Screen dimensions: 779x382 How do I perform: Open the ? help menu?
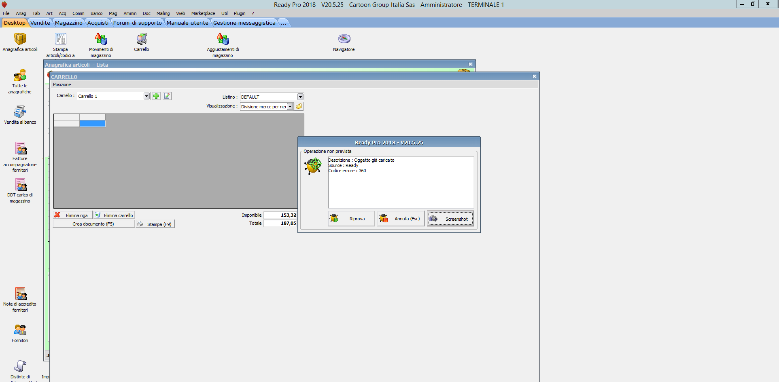(x=253, y=13)
